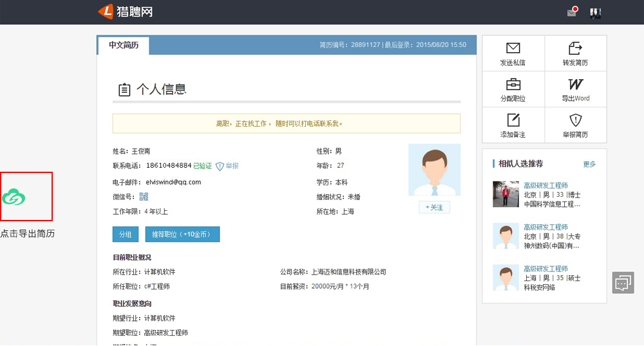Open 更多 similar candidates link
The width and height of the screenshot is (644, 346).
[589, 164]
